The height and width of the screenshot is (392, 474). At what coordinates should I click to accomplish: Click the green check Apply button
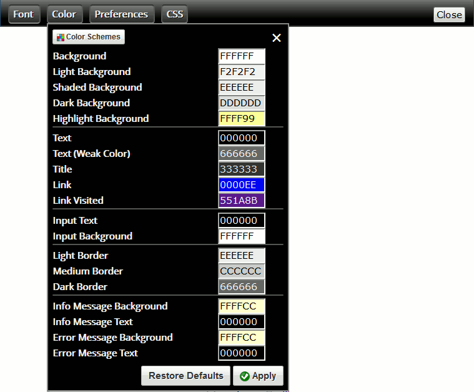(258, 376)
